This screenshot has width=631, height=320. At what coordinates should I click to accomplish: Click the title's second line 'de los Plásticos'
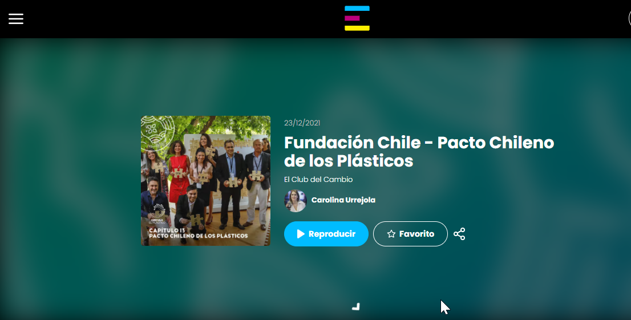coord(348,161)
